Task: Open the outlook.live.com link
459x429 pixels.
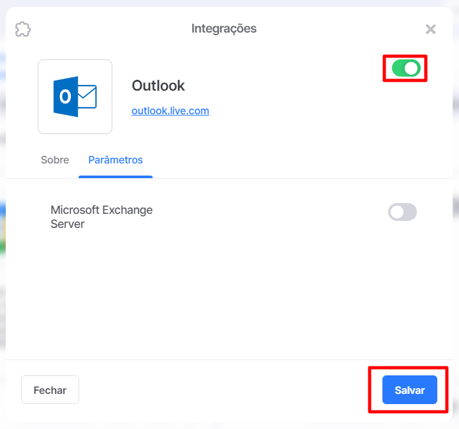Action: (170, 111)
